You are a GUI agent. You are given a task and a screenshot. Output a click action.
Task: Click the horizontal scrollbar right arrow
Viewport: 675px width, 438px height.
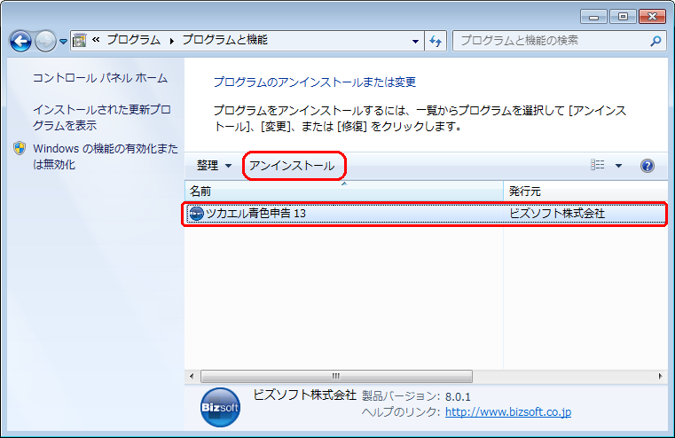(660, 377)
